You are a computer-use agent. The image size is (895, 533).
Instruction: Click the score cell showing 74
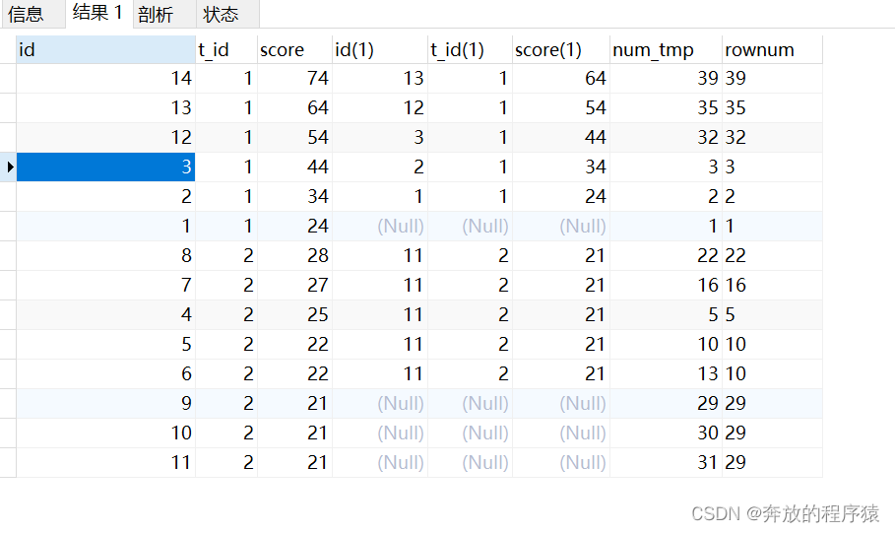pyautogui.click(x=293, y=79)
